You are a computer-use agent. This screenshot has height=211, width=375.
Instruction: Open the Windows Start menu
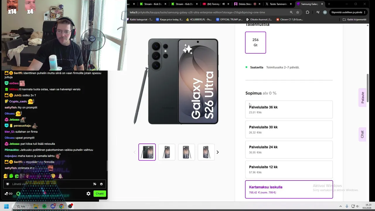[6, 206]
